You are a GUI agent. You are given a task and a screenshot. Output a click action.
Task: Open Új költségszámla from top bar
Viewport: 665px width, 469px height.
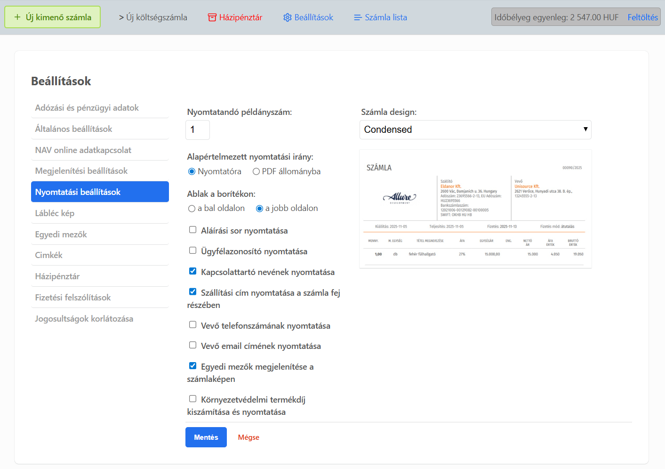click(x=153, y=17)
